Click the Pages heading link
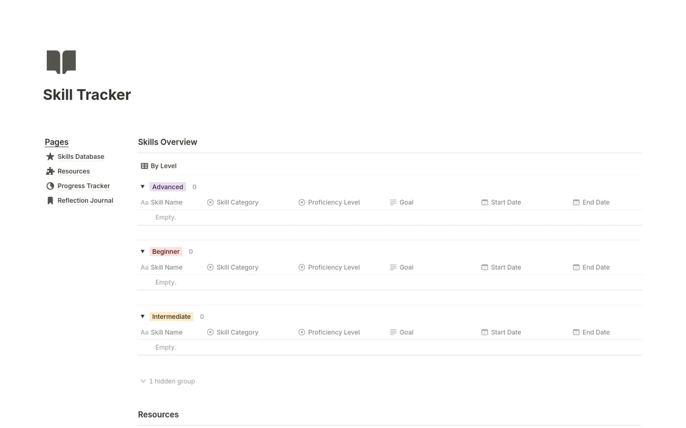Image resolution: width=686 pixels, height=428 pixels. [56, 142]
